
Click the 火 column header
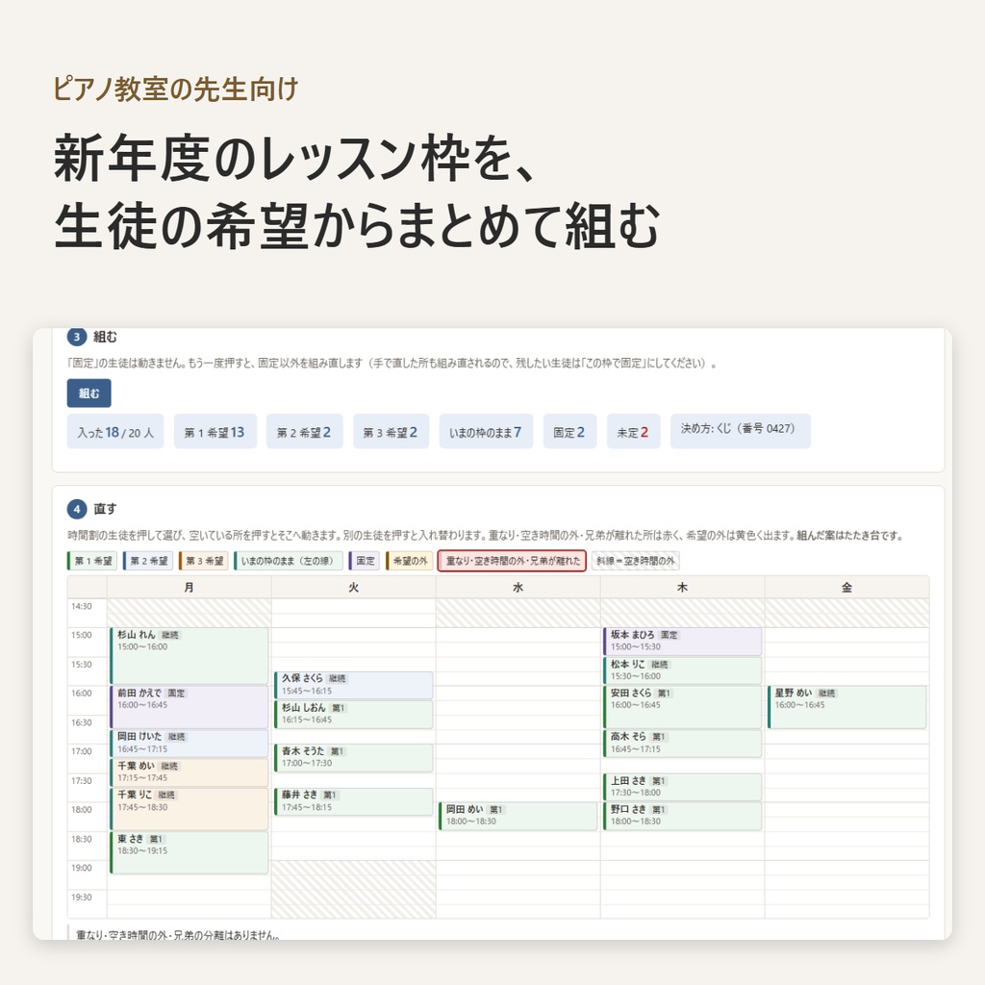(354, 588)
